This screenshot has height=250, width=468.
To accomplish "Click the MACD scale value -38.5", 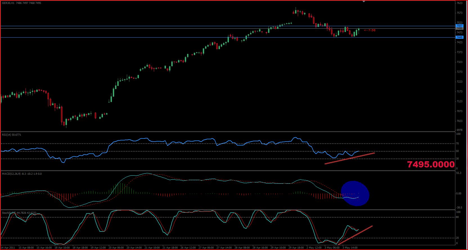I will point(459,207).
